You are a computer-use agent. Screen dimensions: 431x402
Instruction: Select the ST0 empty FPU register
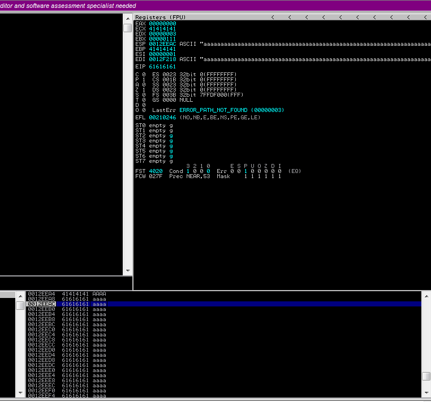click(x=154, y=126)
